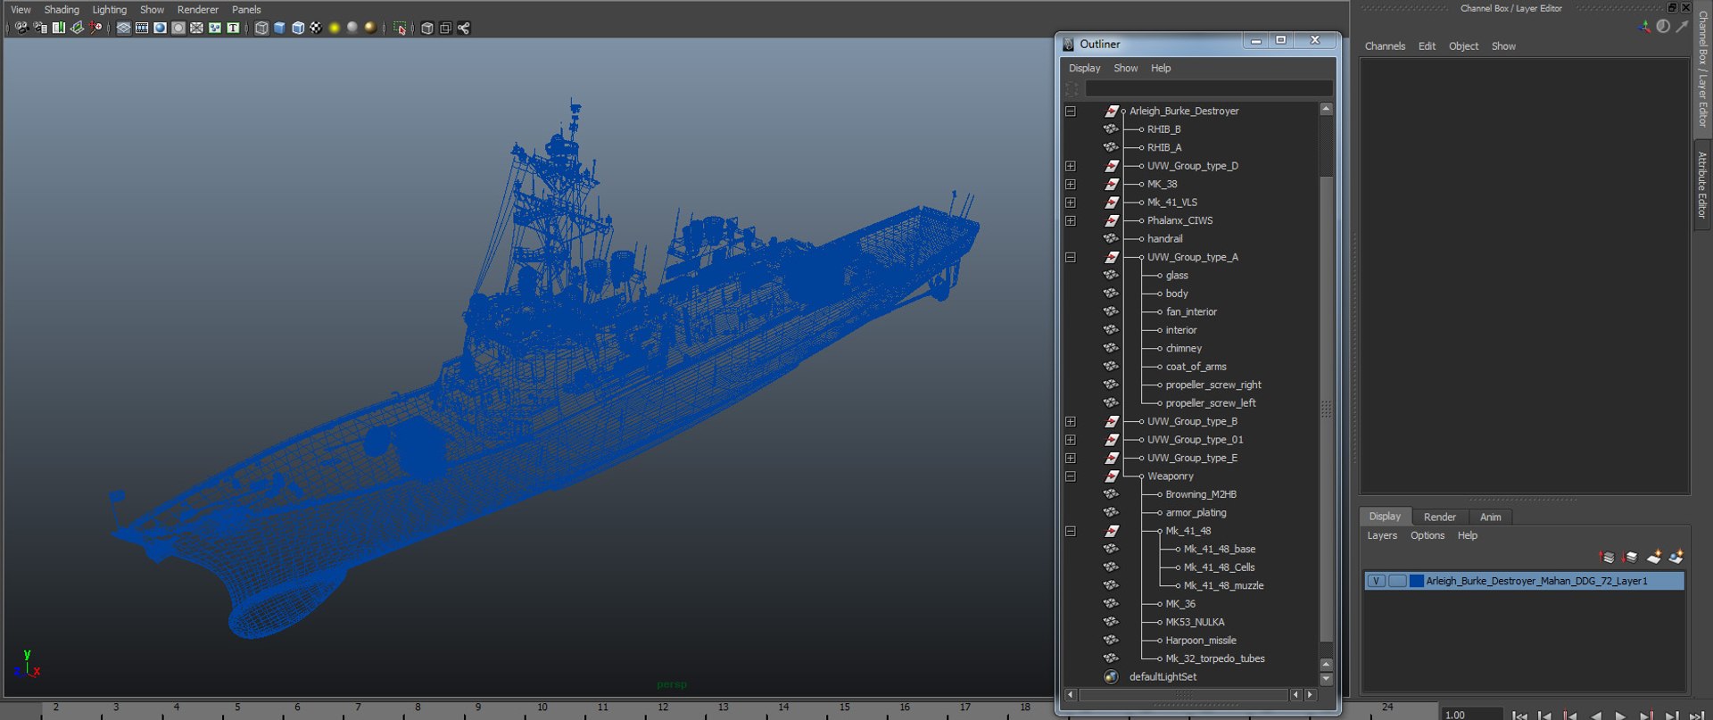Expand the UVW_Group_type_B node

1071,422
